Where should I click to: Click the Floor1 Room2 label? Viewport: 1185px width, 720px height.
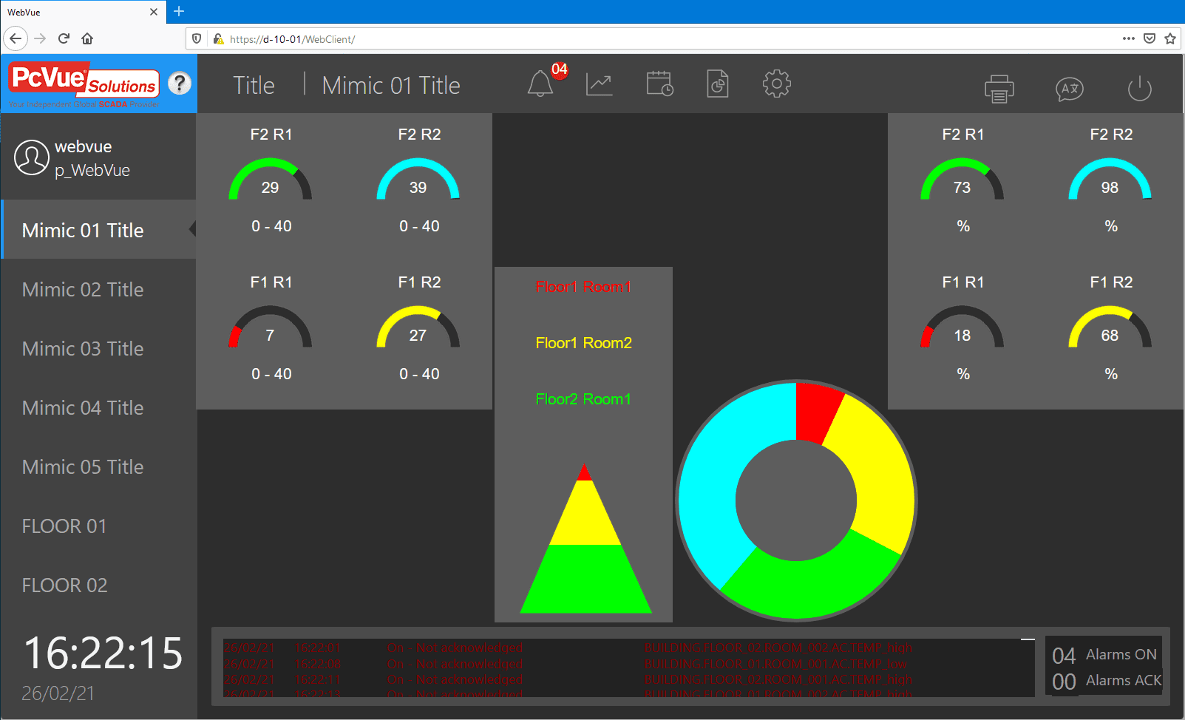click(583, 342)
